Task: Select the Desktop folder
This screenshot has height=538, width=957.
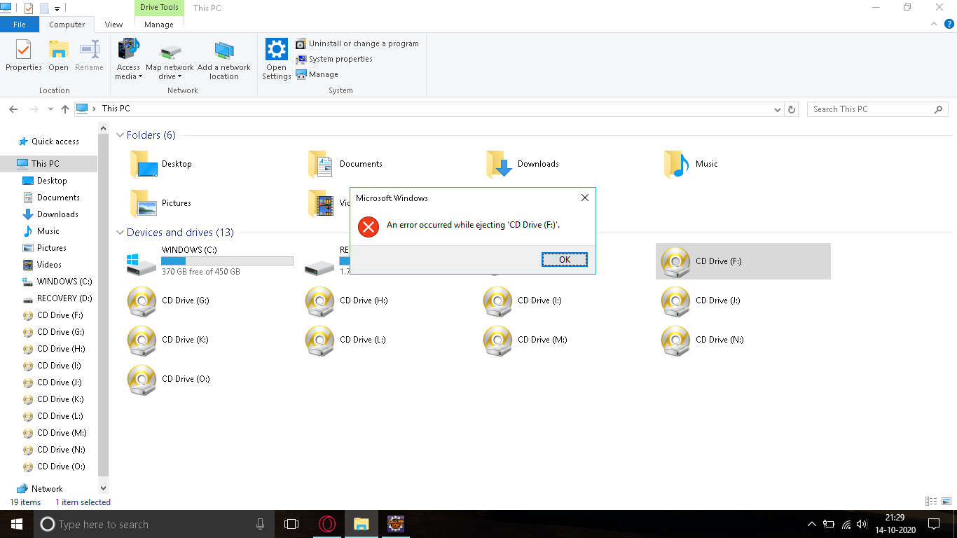Action: pos(161,164)
